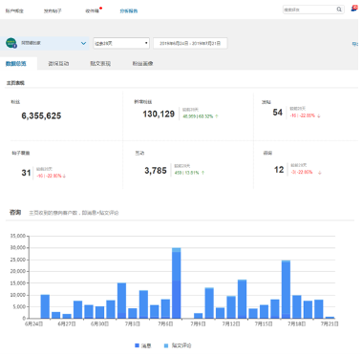Open the date range picker field
362x354 pixels.
pyautogui.click(x=190, y=43)
